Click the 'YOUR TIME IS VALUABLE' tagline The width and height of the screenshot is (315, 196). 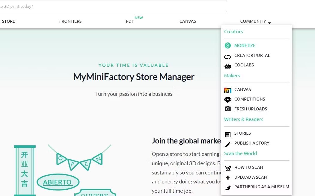134,65
